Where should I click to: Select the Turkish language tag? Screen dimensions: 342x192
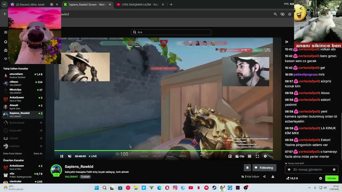pos(85,177)
